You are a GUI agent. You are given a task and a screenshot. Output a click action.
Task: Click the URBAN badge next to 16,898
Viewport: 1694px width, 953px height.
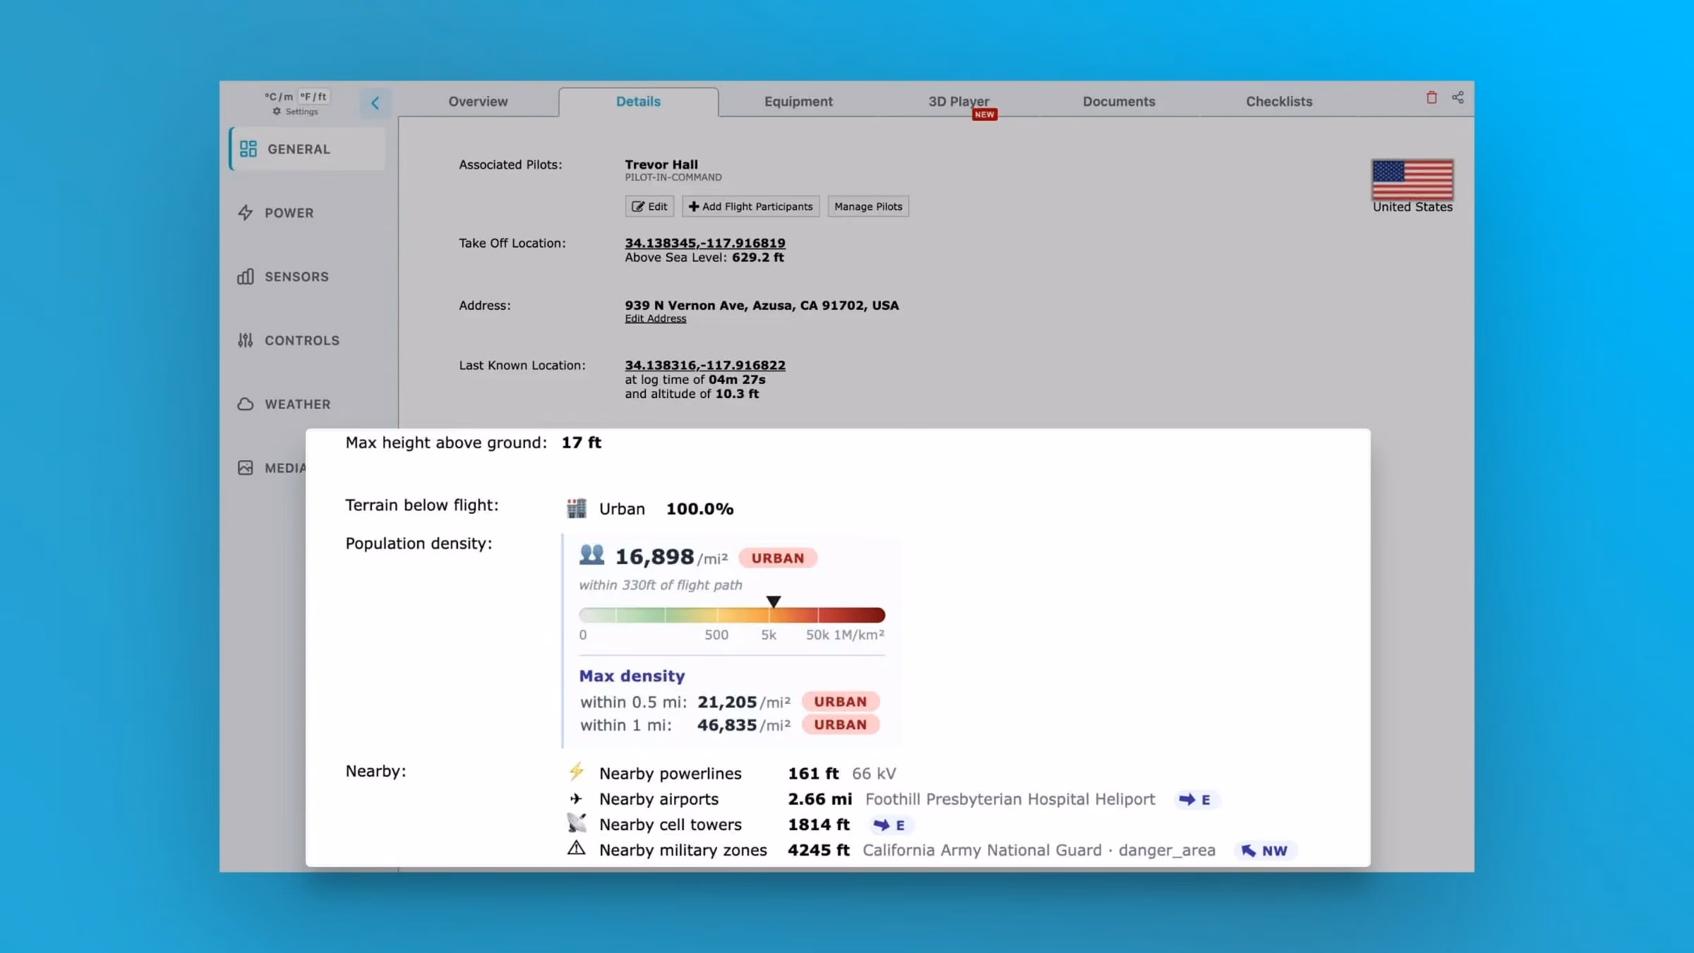tap(777, 558)
